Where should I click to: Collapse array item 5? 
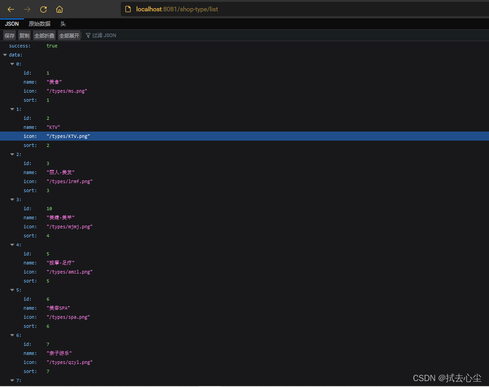coord(12,290)
